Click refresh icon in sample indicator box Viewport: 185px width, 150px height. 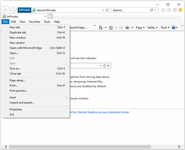pos(104,66)
